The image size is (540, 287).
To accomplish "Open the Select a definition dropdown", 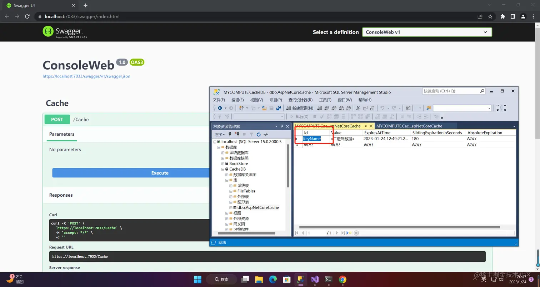I will coord(427,32).
